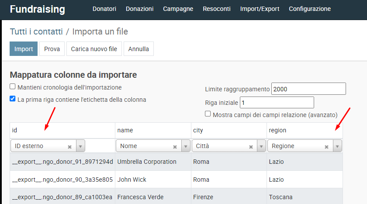Viewport: 367px width, 204px height.
Task: Go to Import/Export menu
Action: pyautogui.click(x=260, y=9)
